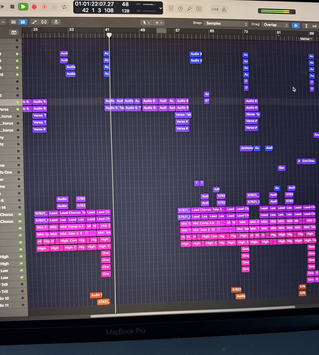Click the green Play button

pyautogui.click(x=23, y=7)
